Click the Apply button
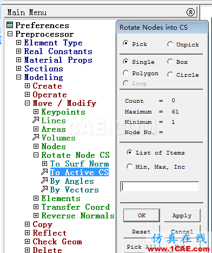Viewport: 212px width, 253px height. tap(182, 216)
